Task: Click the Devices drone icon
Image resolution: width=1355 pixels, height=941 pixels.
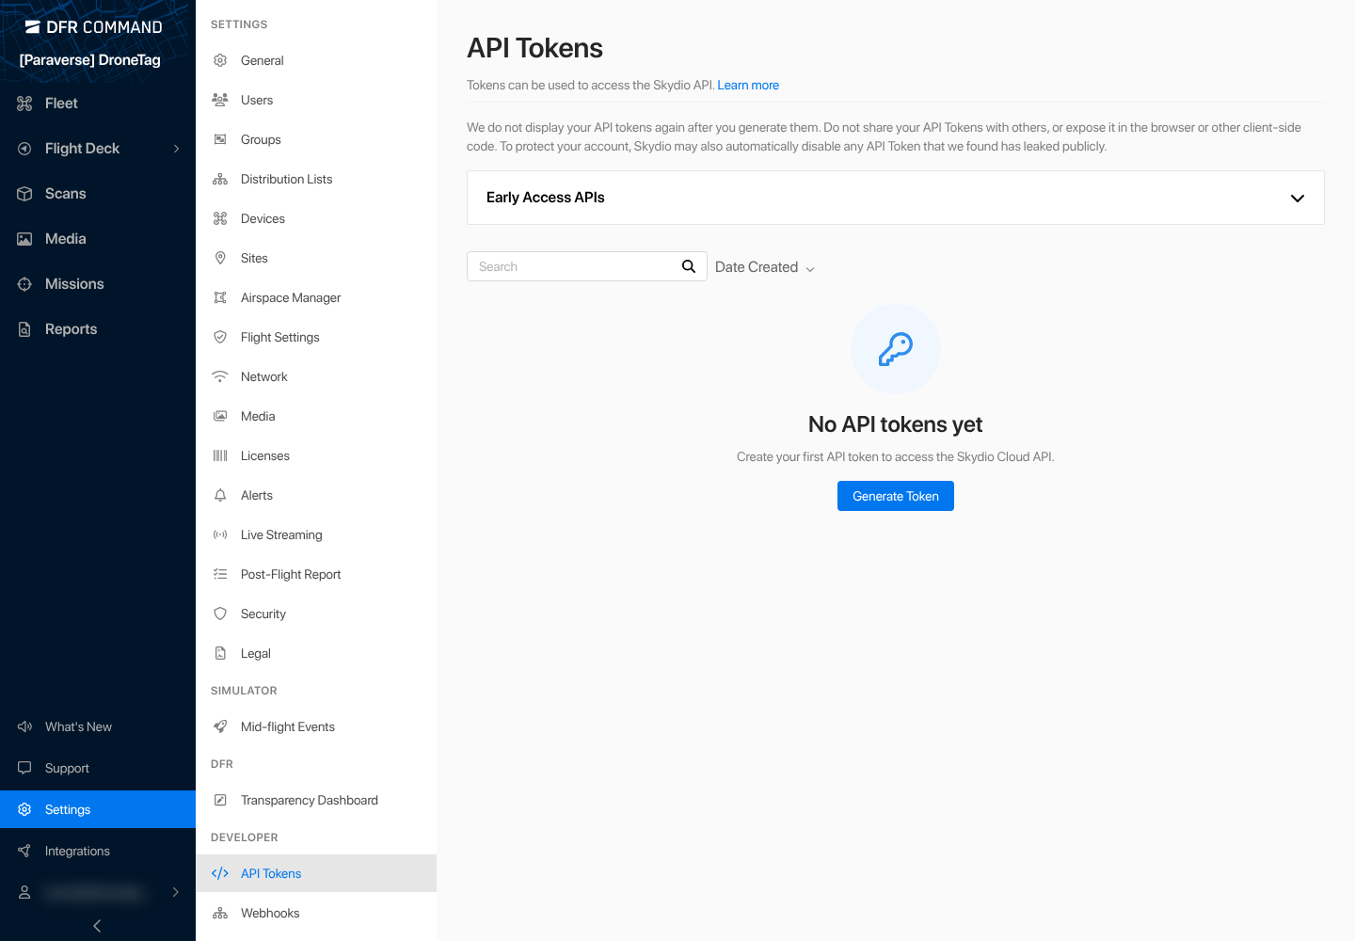Action: 220,218
